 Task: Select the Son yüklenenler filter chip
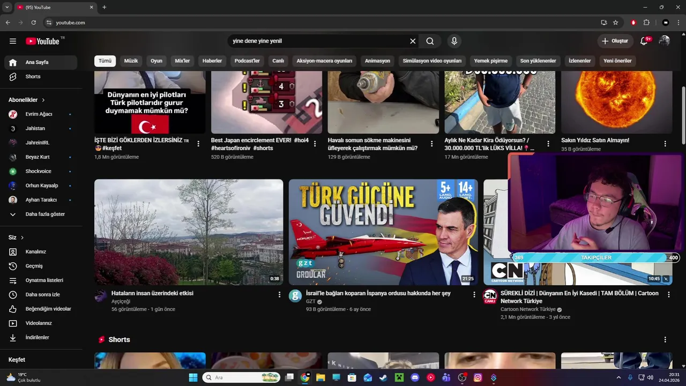tap(538, 61)
